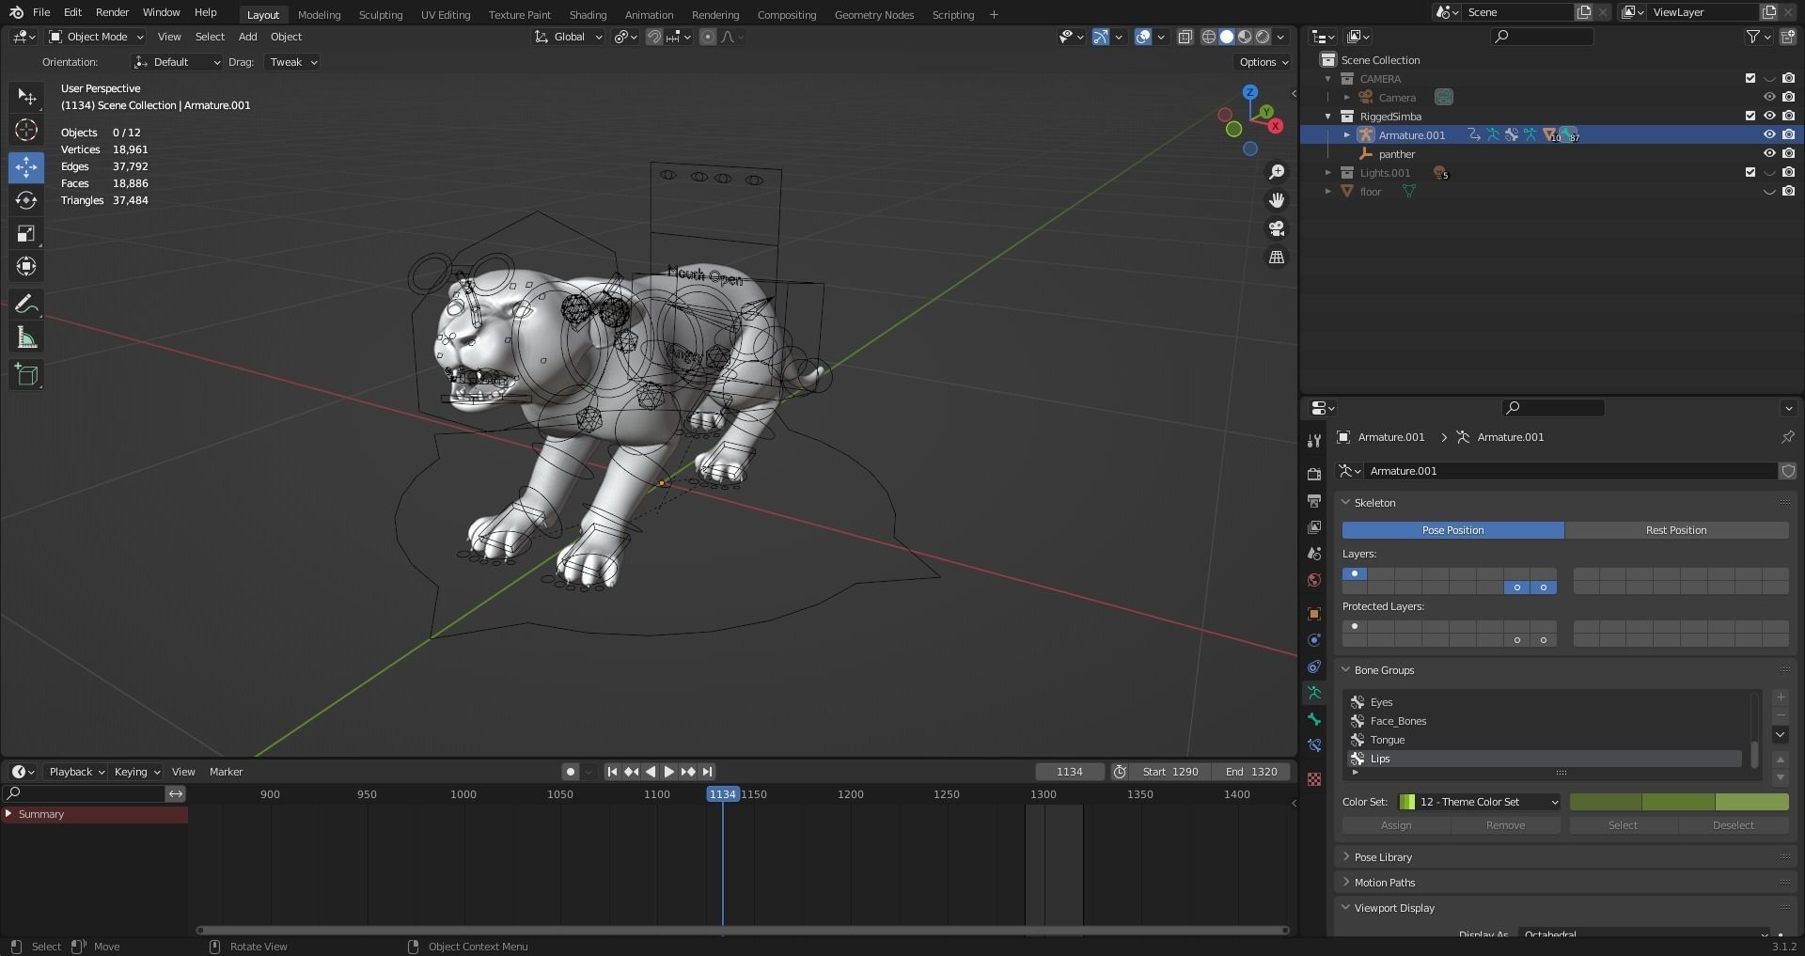This screenshot has height=956, width=1805.
Task: Click the current frame 1134 marker
Action: (722, 794)
